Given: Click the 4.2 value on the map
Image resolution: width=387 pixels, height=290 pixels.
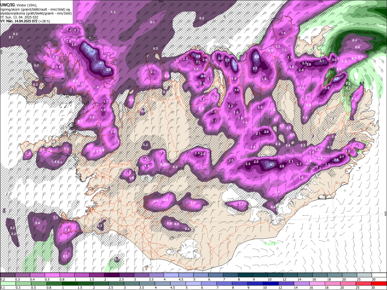Looking at the screenshot, I should pyautogui.click(x=272, y=165).
